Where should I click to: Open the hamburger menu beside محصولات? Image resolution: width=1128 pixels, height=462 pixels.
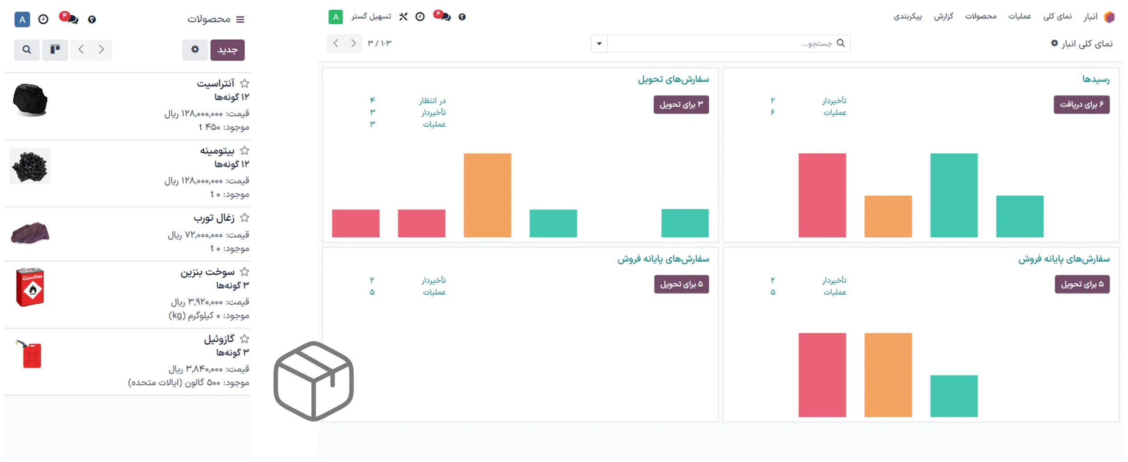coord(240,20)
